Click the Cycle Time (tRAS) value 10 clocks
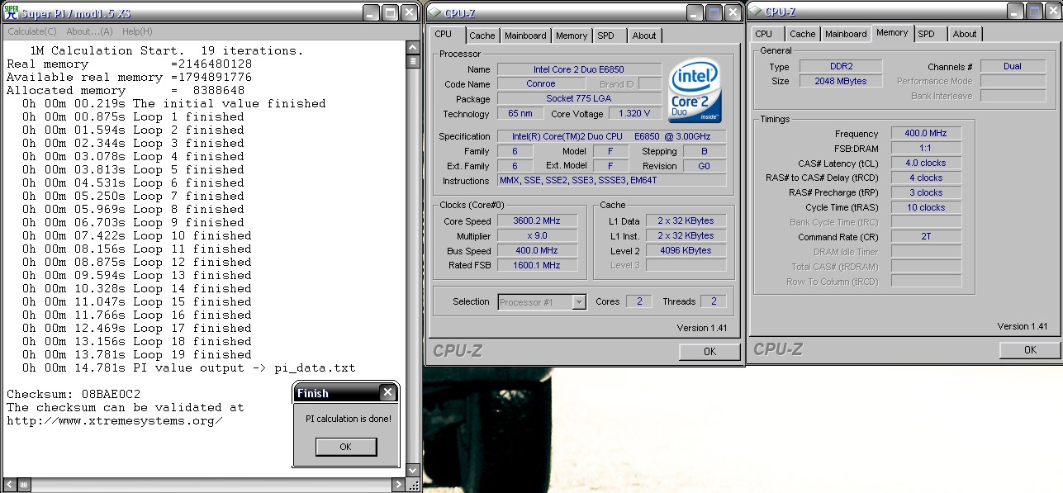Image resolution: width=1063 pixels, height=493 pixels. 926,208
